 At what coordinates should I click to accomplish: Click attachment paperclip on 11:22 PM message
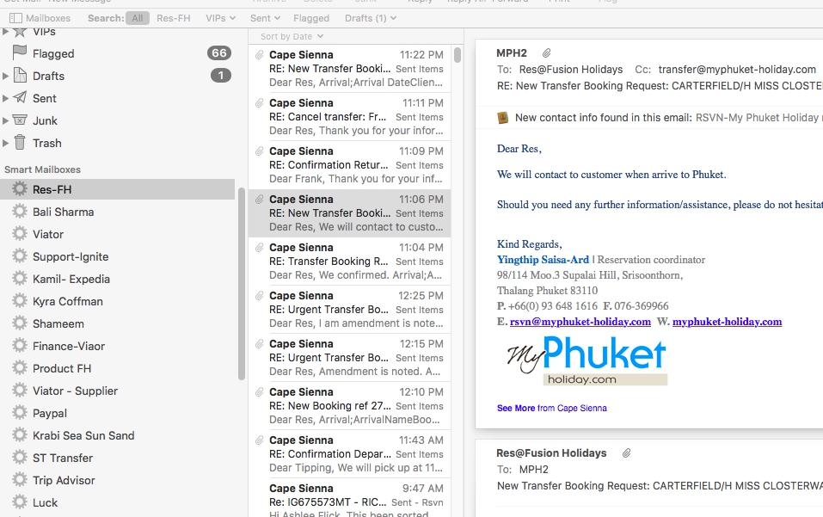(x=260, y=54)
